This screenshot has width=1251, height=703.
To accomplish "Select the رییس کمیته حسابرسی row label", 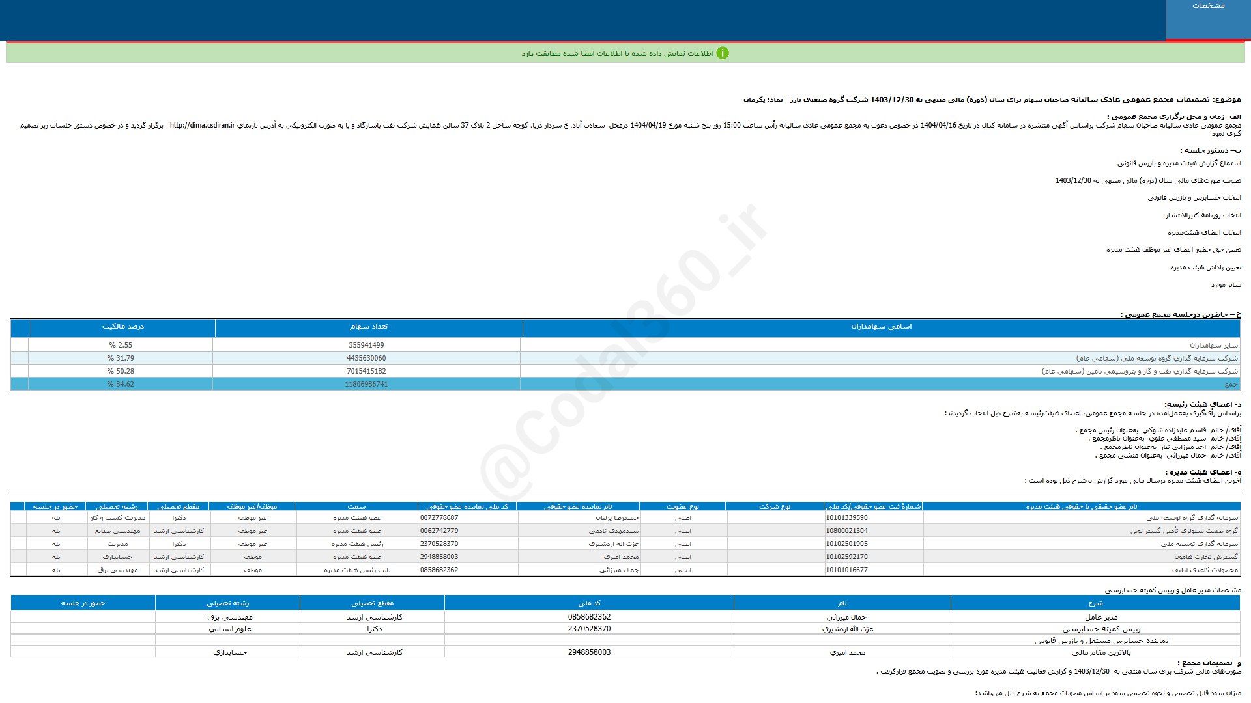I will [x=1101, y=629].
